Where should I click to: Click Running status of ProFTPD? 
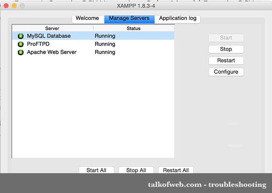(105, 44)
